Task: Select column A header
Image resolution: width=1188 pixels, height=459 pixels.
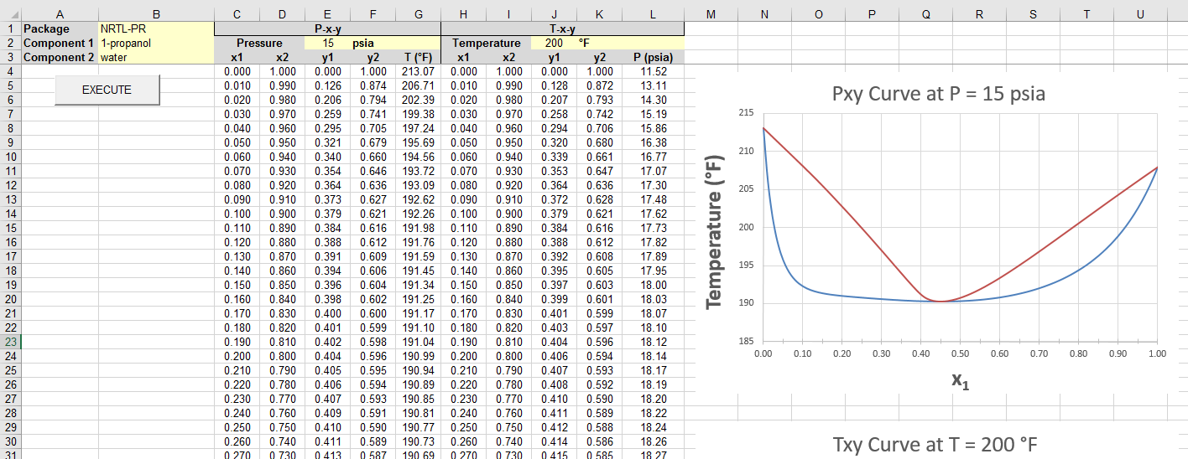Action: pyautogui.click(x=60, y=13)
